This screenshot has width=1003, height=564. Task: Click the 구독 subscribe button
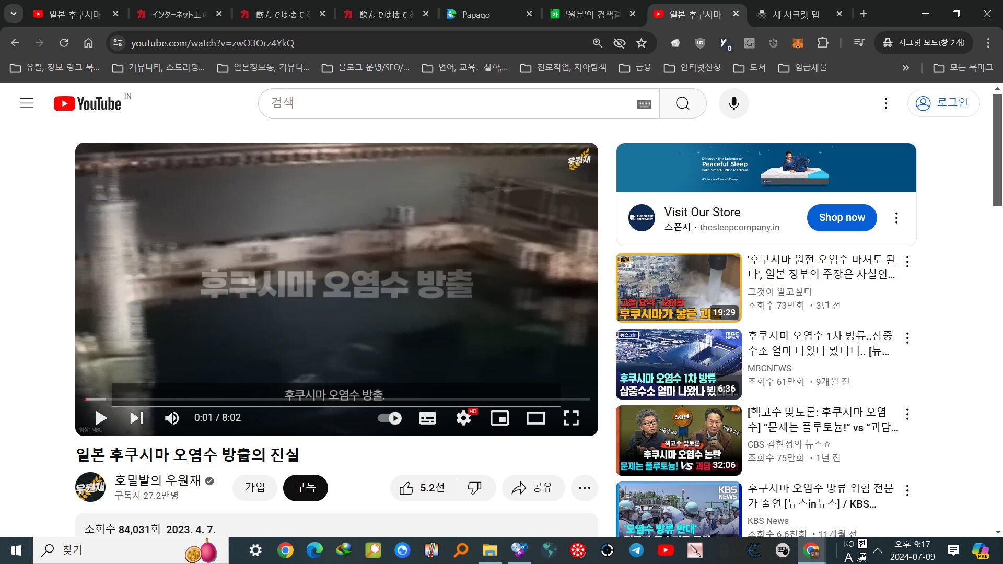click(306, 488)
